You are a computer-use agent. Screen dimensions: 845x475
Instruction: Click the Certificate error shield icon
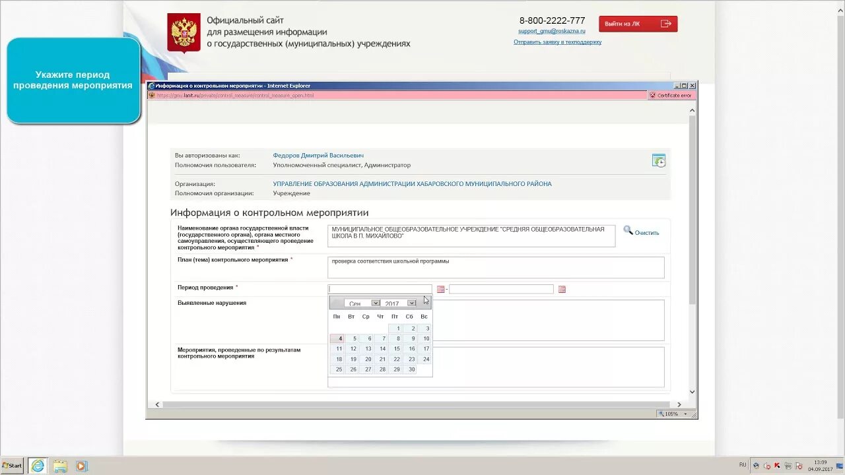(652, 95)
